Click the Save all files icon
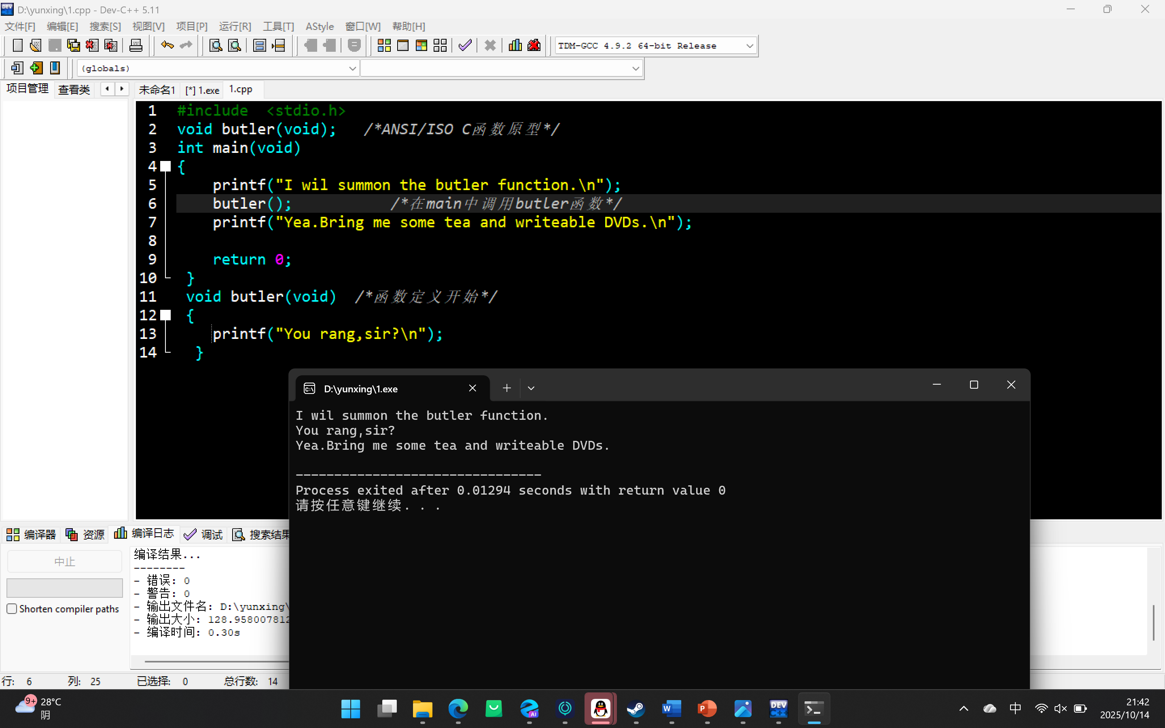The height and width of the screenshot is (728, 1165). pos(73,46)
